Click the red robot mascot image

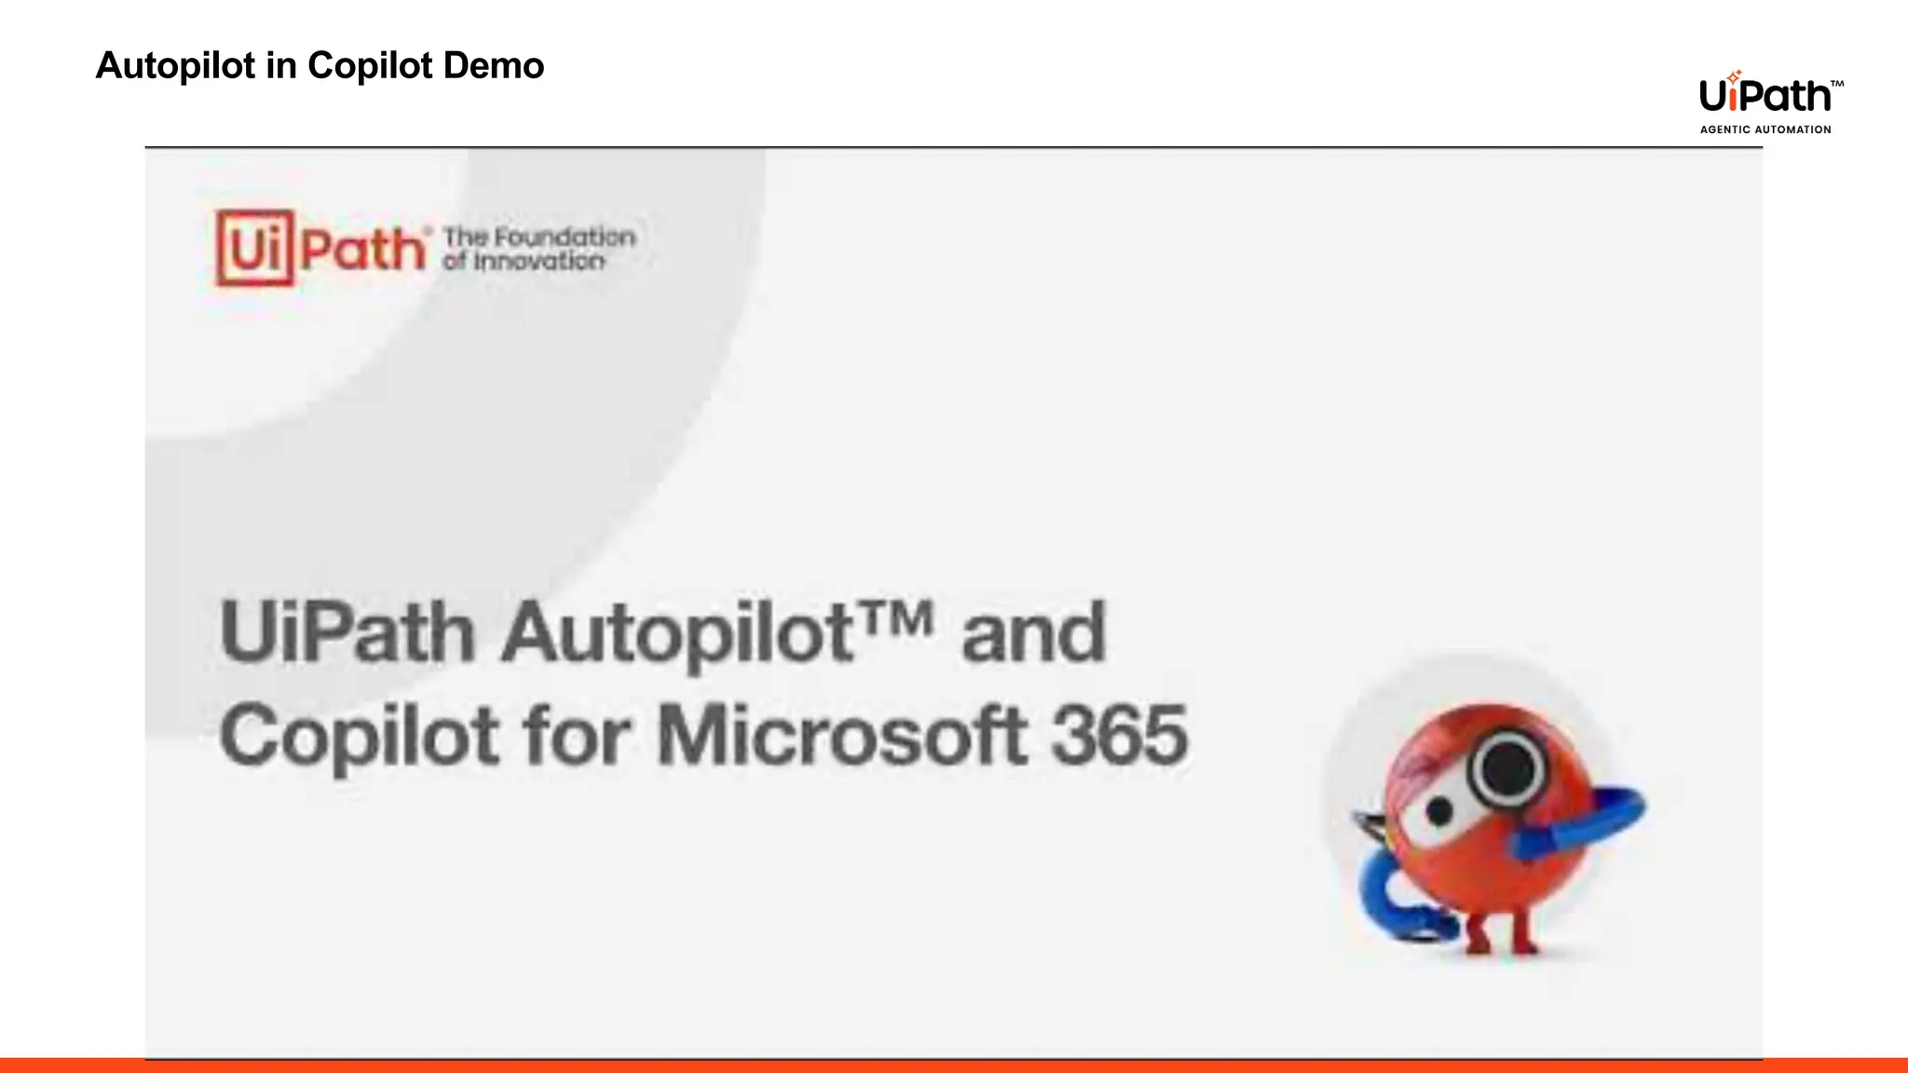1499,829
